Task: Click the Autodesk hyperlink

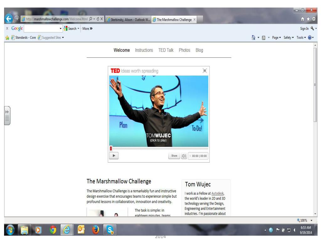Action: [218, 193]
